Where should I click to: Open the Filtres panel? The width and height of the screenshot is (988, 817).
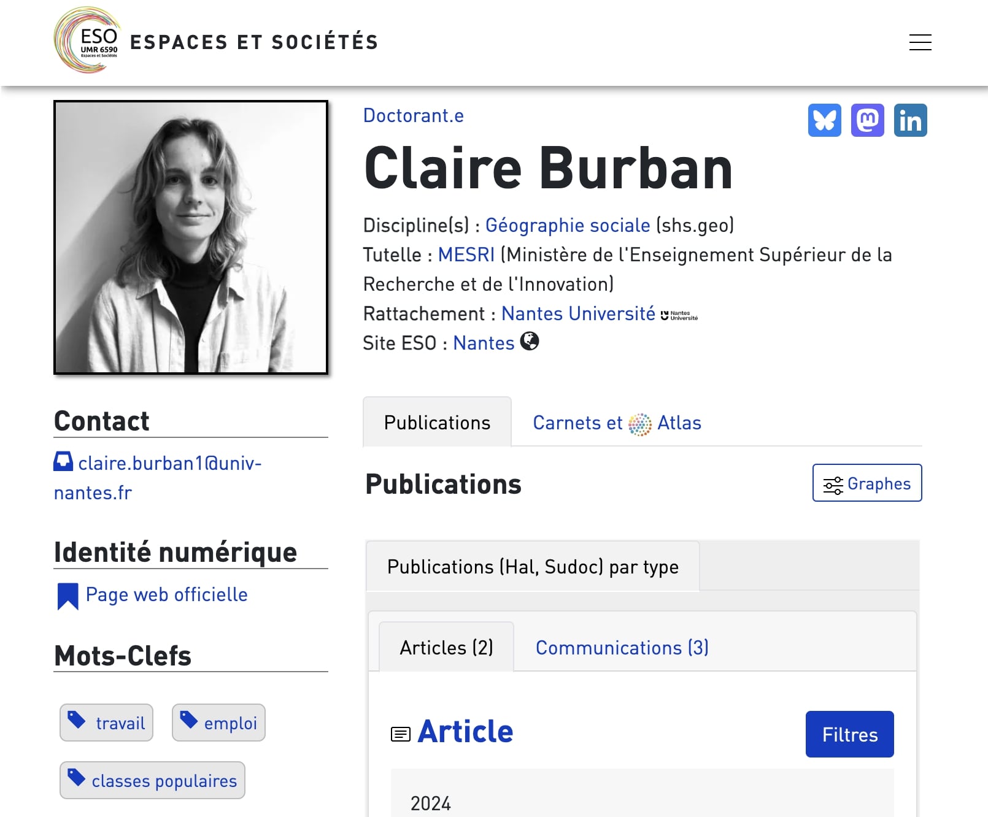coord(849,734)
